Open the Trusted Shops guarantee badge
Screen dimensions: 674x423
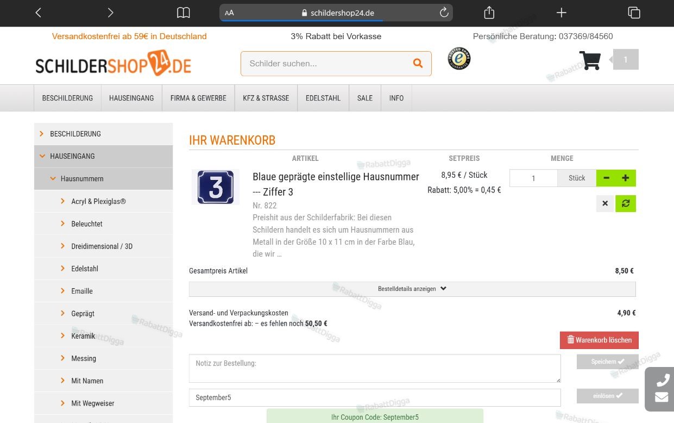coord(459,59)
